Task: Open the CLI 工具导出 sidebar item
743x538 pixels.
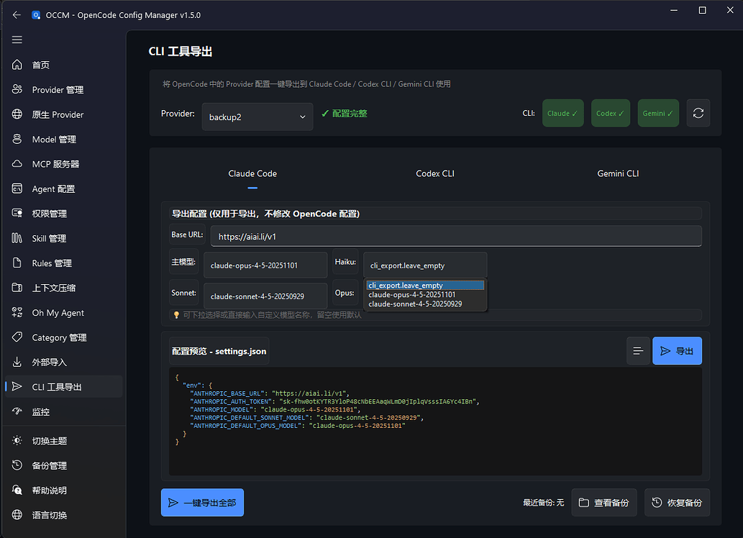Action: [63, 386]
